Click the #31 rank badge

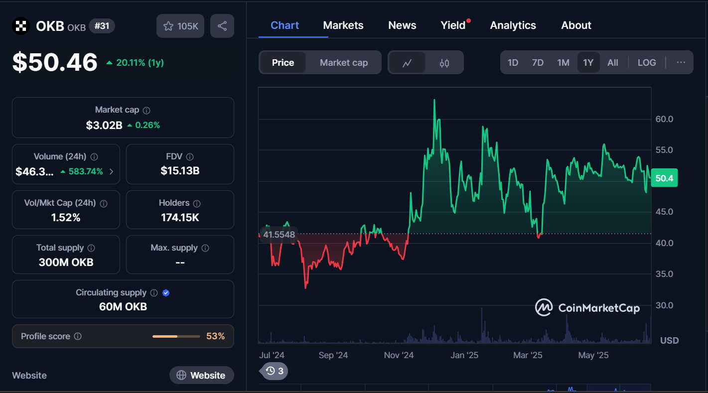pos(102,26)
